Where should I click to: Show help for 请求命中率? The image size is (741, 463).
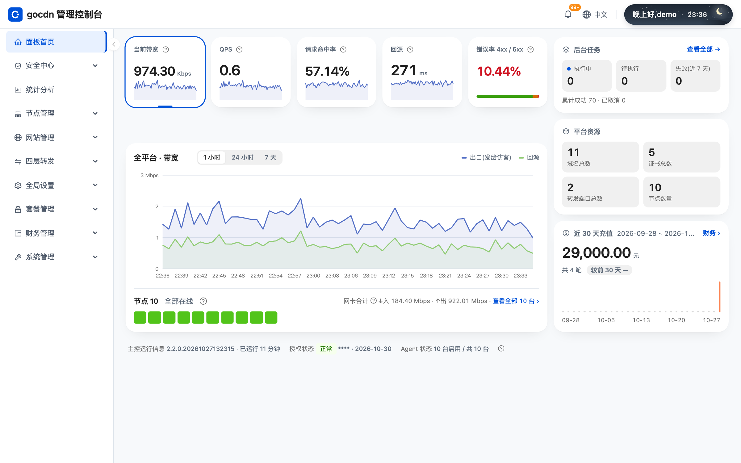point(343,49)
